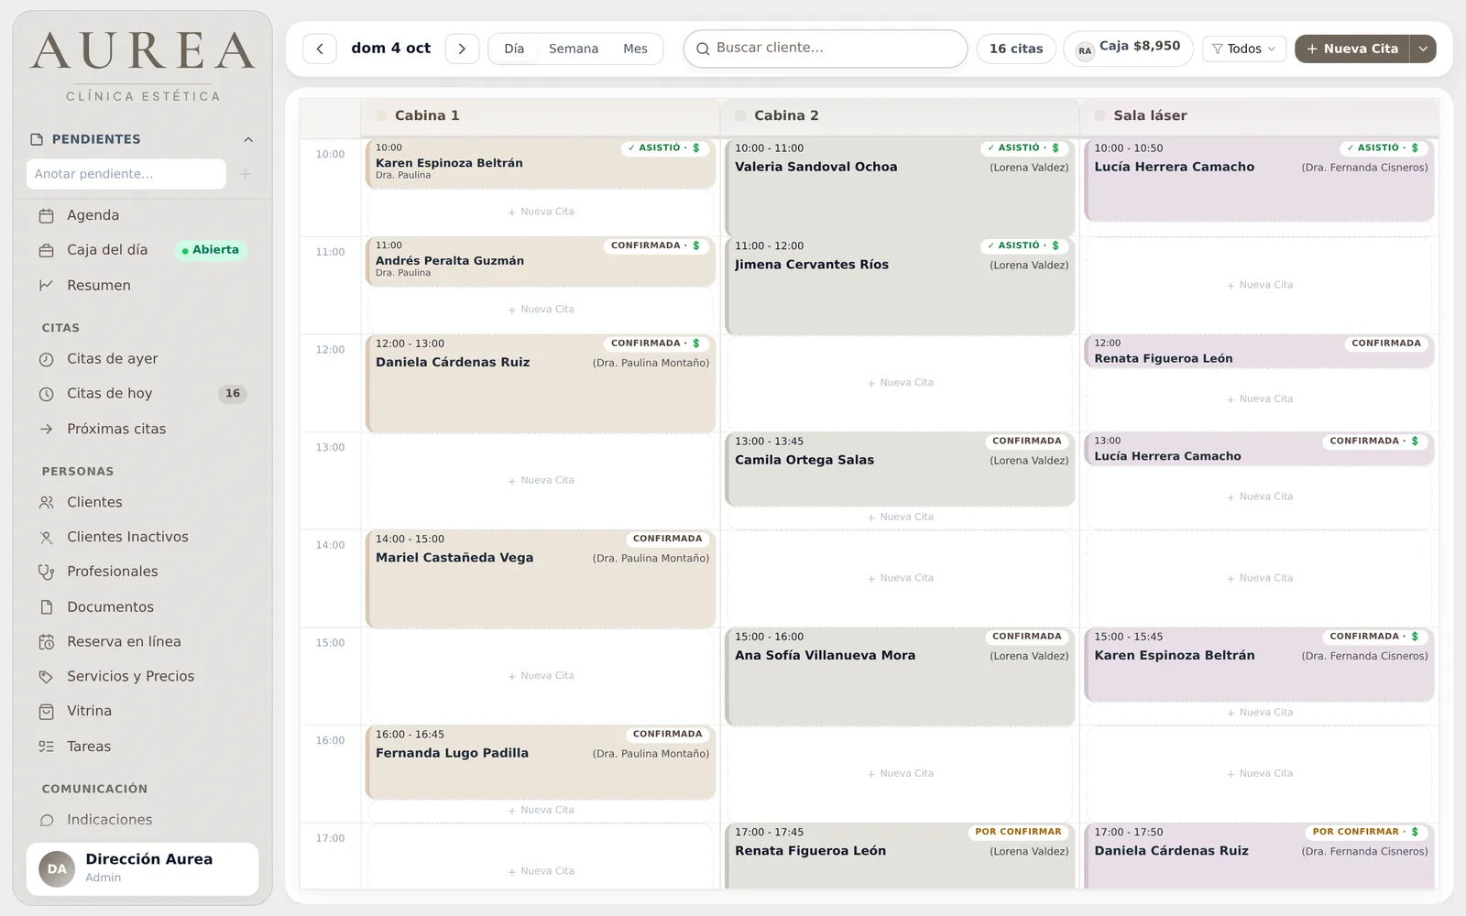
Task: Open the Caja $8,950 summary
Action: tap(1128, 48)
